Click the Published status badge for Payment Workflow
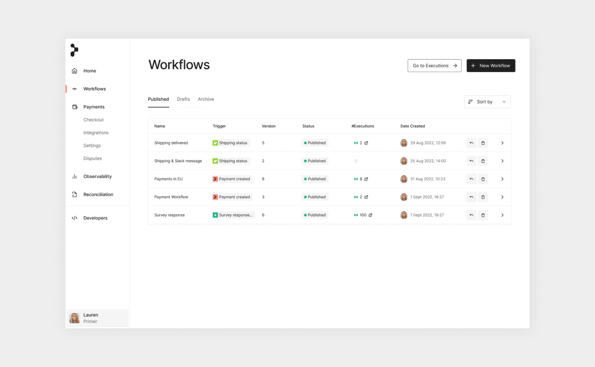Image resolution: width=595 pixels, height=367 pixels. coord(315,197)
